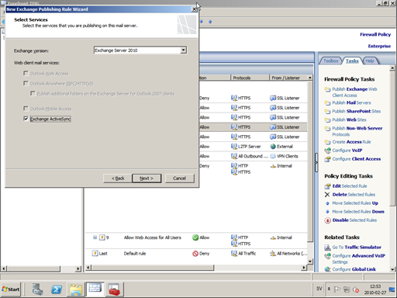397x298 pixels.
Task: Click the Edit Selected Rule icon
Action: pyautogui.click(x=327, y=186)
